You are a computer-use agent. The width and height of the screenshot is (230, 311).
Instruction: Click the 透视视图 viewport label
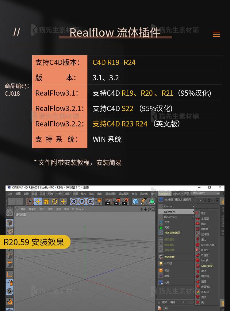point(21,214)
